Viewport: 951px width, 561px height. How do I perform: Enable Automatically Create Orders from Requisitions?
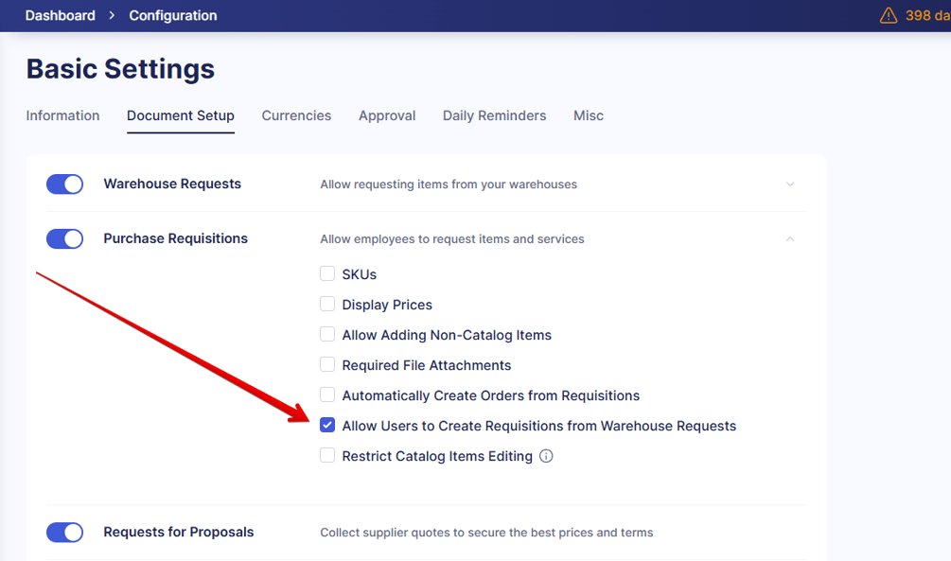pyautogui.click(x=326, y=394)
